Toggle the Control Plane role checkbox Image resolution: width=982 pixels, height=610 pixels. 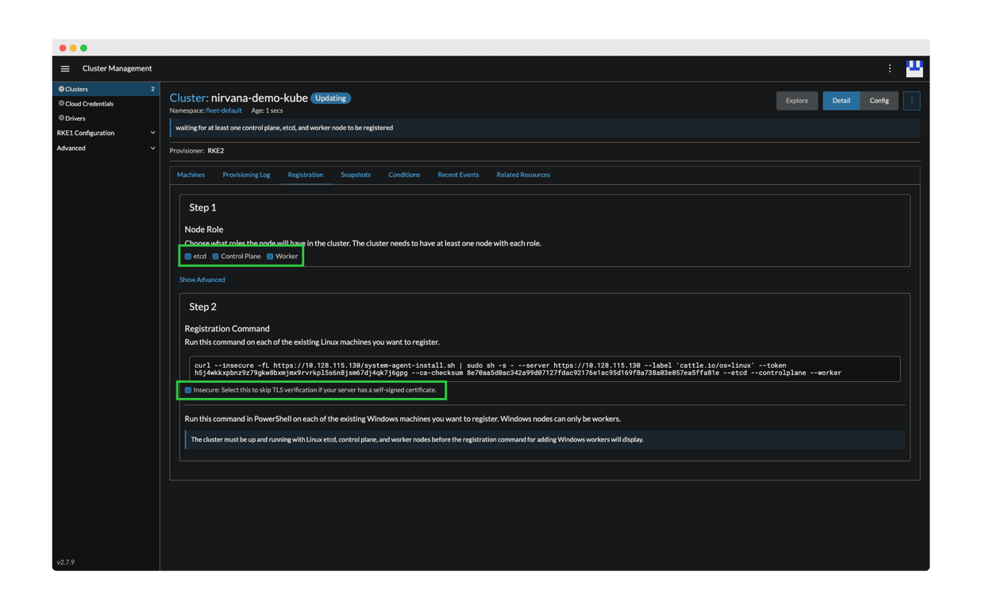[215, 257]
